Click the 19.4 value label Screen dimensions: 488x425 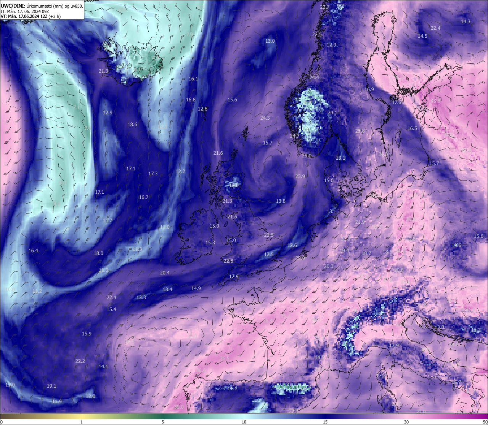(x=344, y=250)
